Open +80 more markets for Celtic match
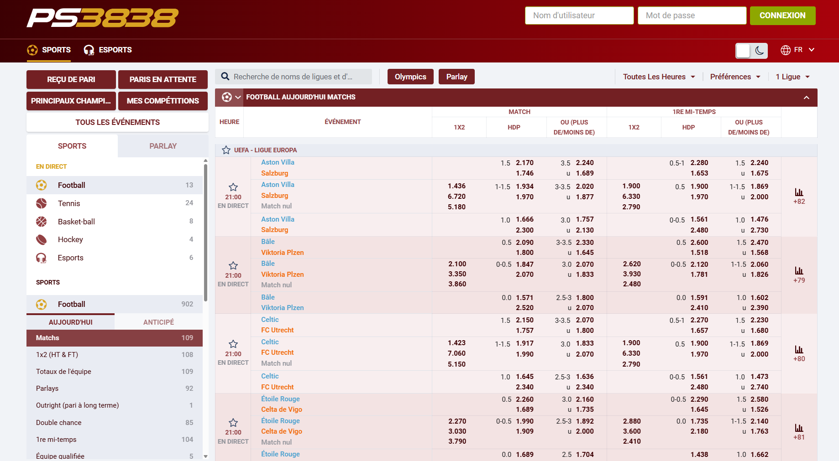Image resolution: width=839 pixels, height=461 pixels. coord(799,353)
